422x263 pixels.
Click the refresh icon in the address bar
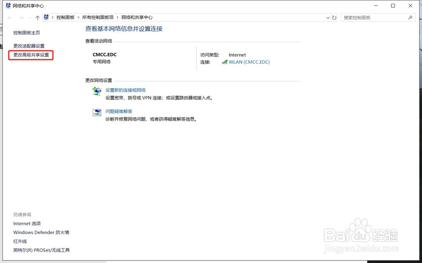[334, 18]
